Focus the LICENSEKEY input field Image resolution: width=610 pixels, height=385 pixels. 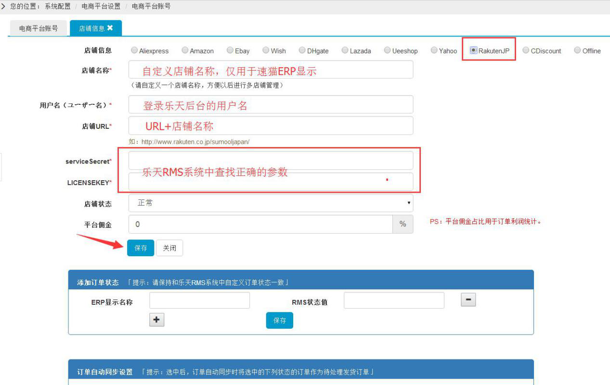271,182
